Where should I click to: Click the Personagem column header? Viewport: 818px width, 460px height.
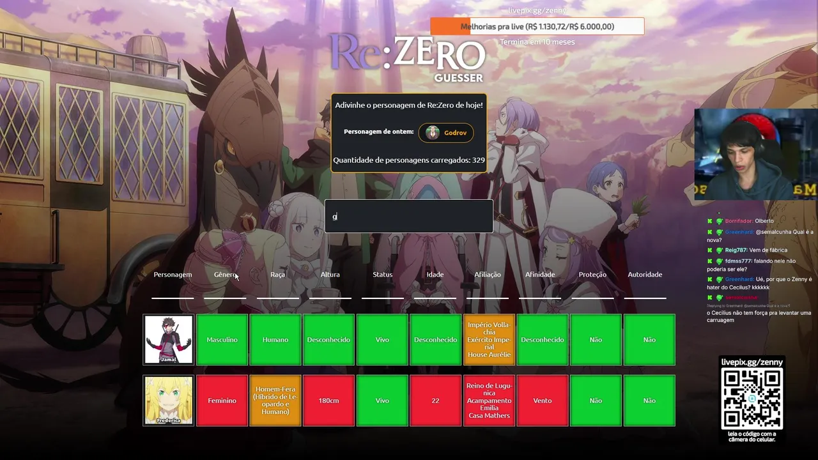(x=173, y=275)
